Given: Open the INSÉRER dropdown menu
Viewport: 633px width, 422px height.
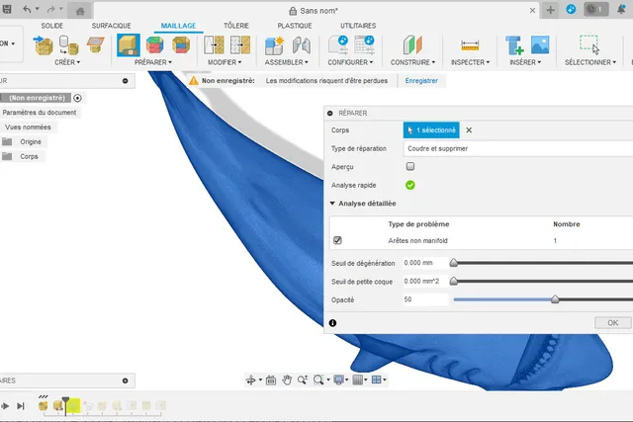Looking at the screenshot, I should click(525, 62).
